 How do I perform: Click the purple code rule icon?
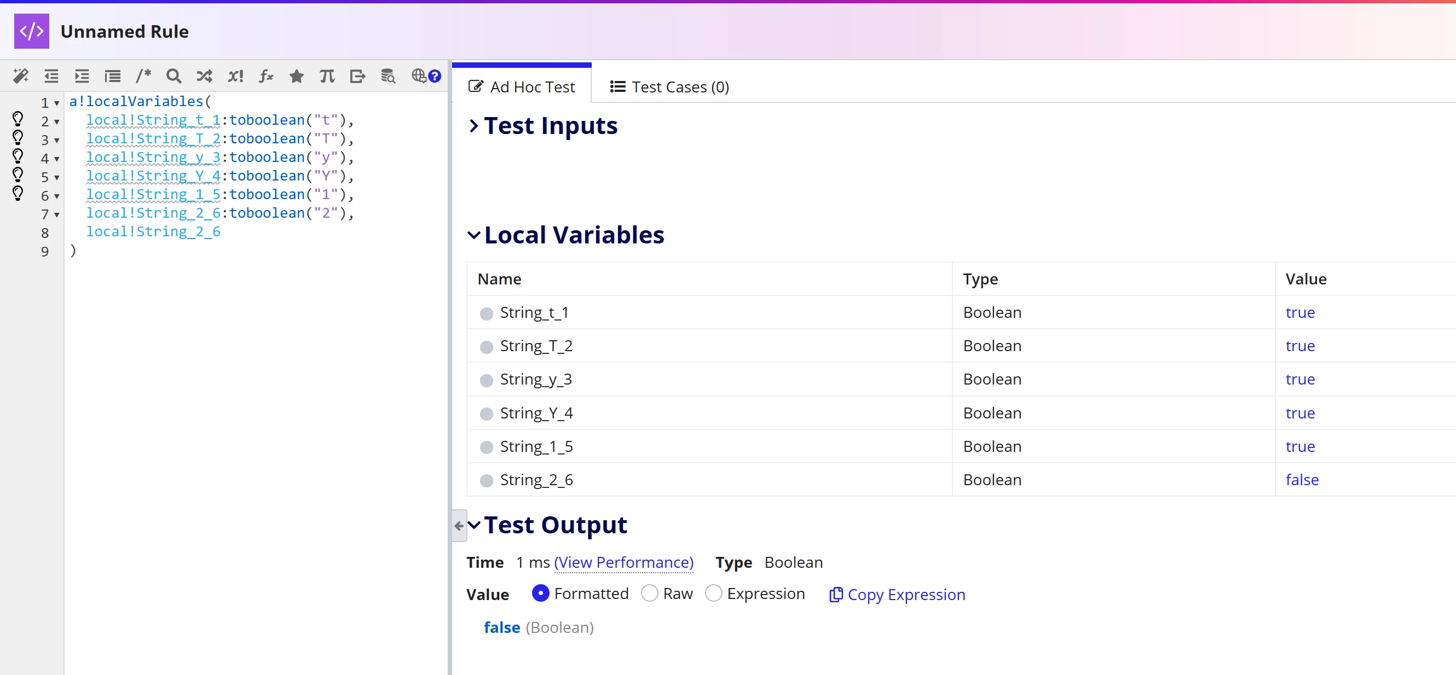[x=32, y=31]
